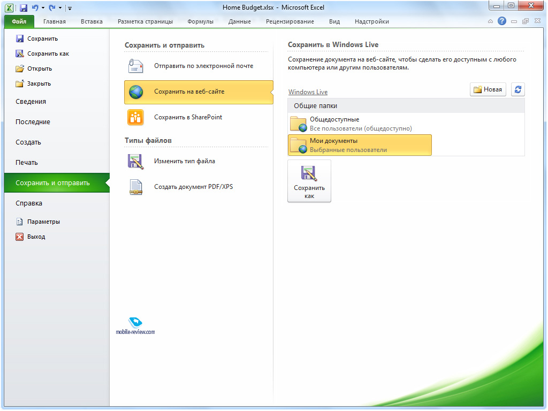
Task: Click the Новая new folder button
Action: (488, 89)
